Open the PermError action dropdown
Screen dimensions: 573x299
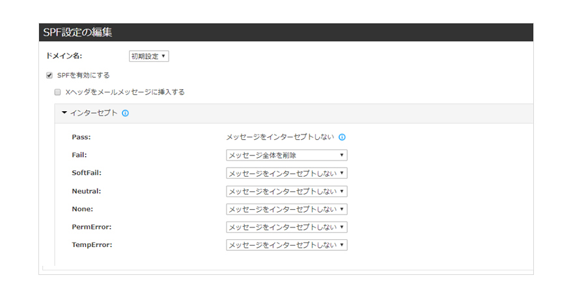[286, 227]
